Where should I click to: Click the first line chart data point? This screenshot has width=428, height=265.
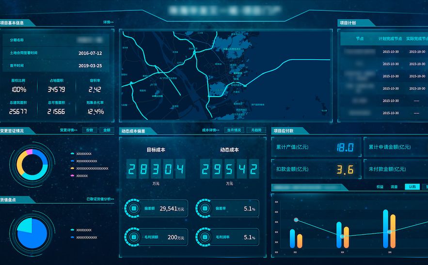[296, 220]
